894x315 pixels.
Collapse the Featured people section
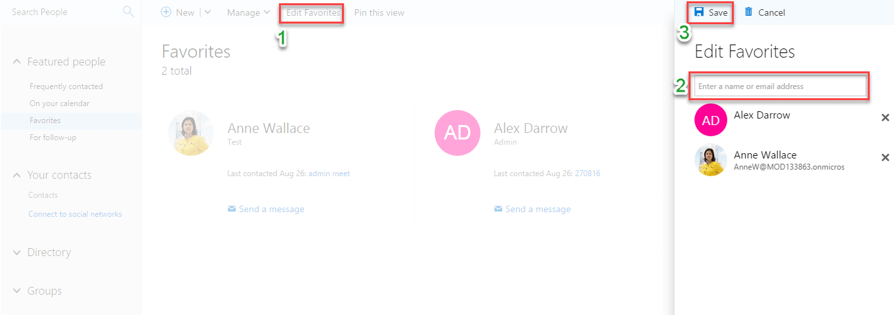point(17,62)
